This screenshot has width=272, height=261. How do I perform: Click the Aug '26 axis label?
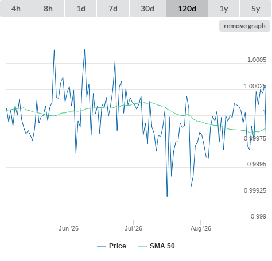tap(201, 228)
